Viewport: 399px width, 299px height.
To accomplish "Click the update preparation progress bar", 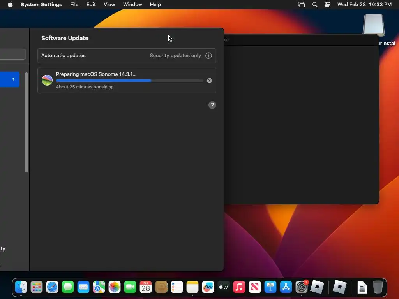I will (129, 81).
